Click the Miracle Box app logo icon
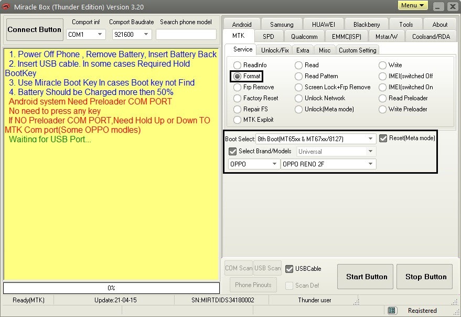This screenshot has height=317, width=461. [x=6, y=6]
